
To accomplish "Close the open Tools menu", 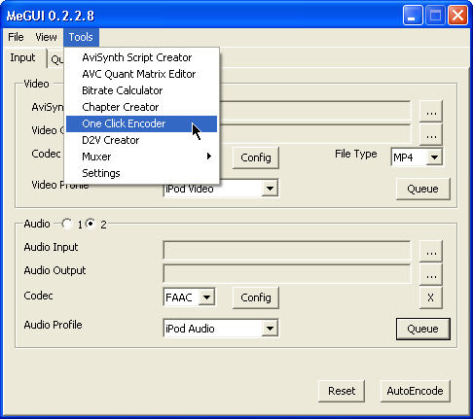I will 81,37.
